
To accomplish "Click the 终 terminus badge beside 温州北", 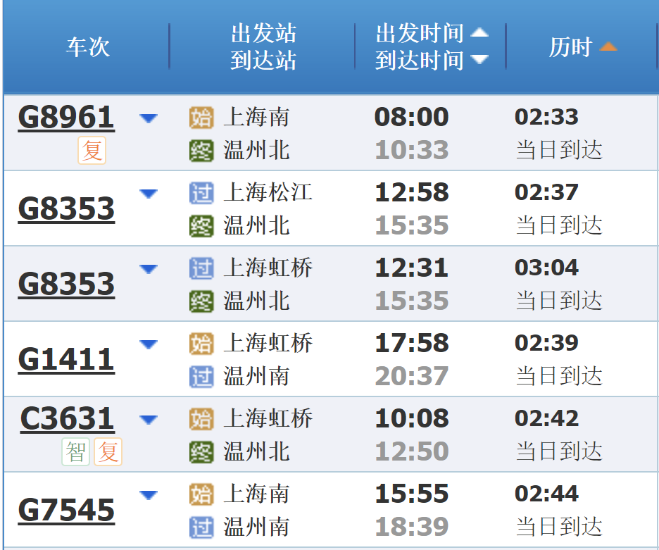I will click(201, 151).
